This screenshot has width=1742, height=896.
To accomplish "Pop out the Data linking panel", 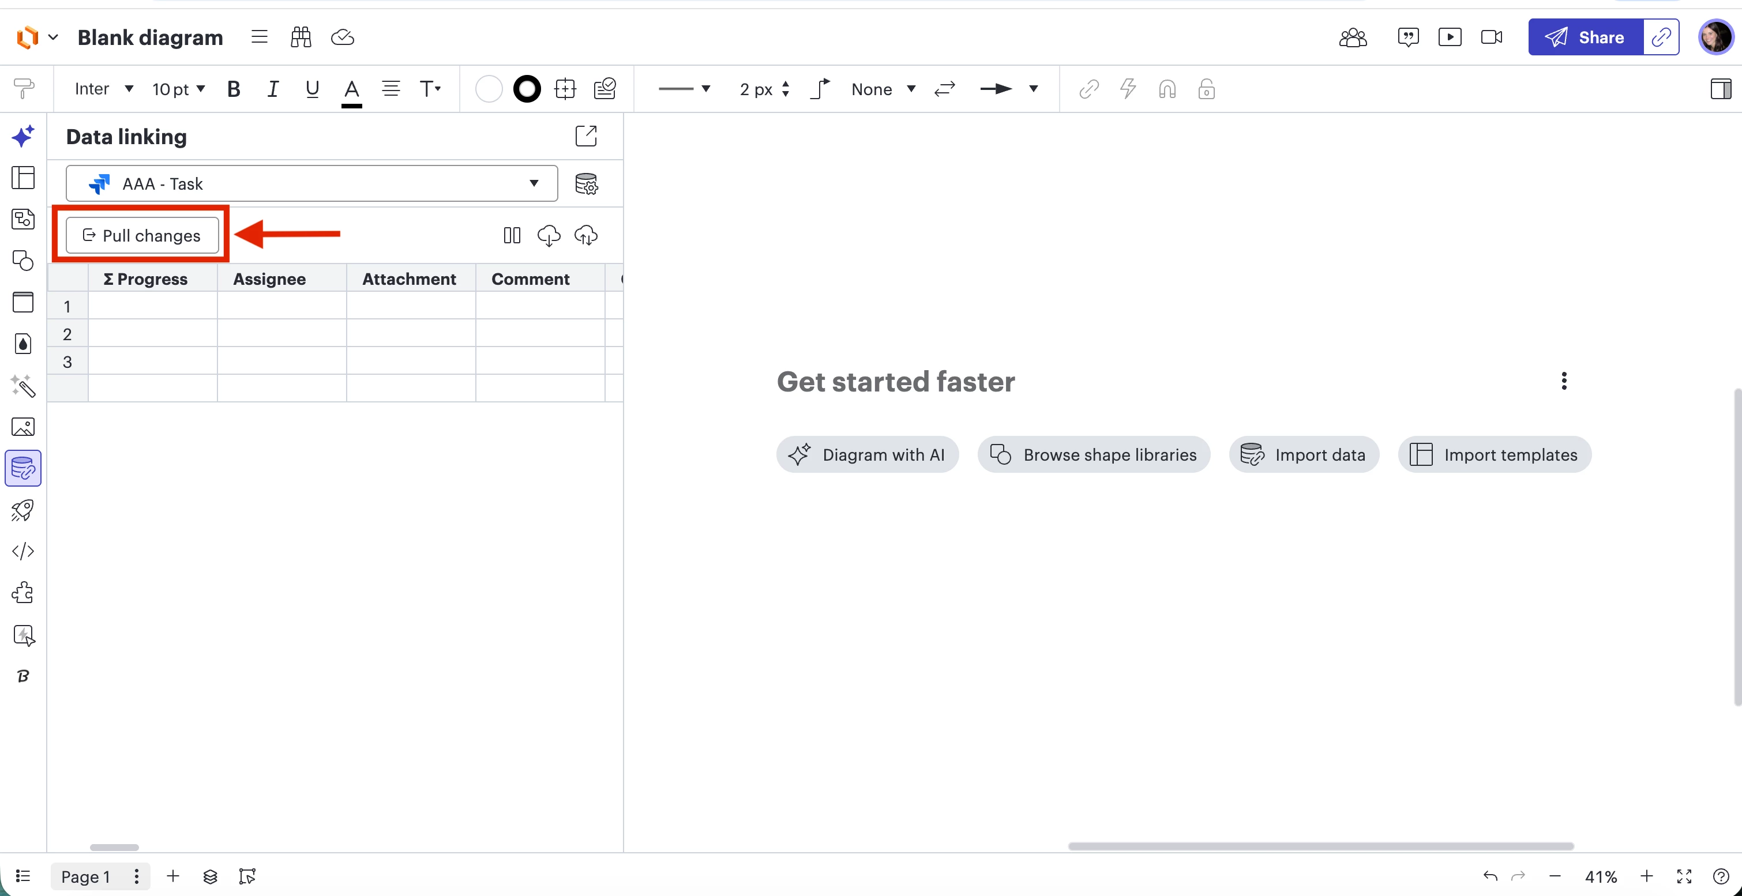I will (585, 136).
